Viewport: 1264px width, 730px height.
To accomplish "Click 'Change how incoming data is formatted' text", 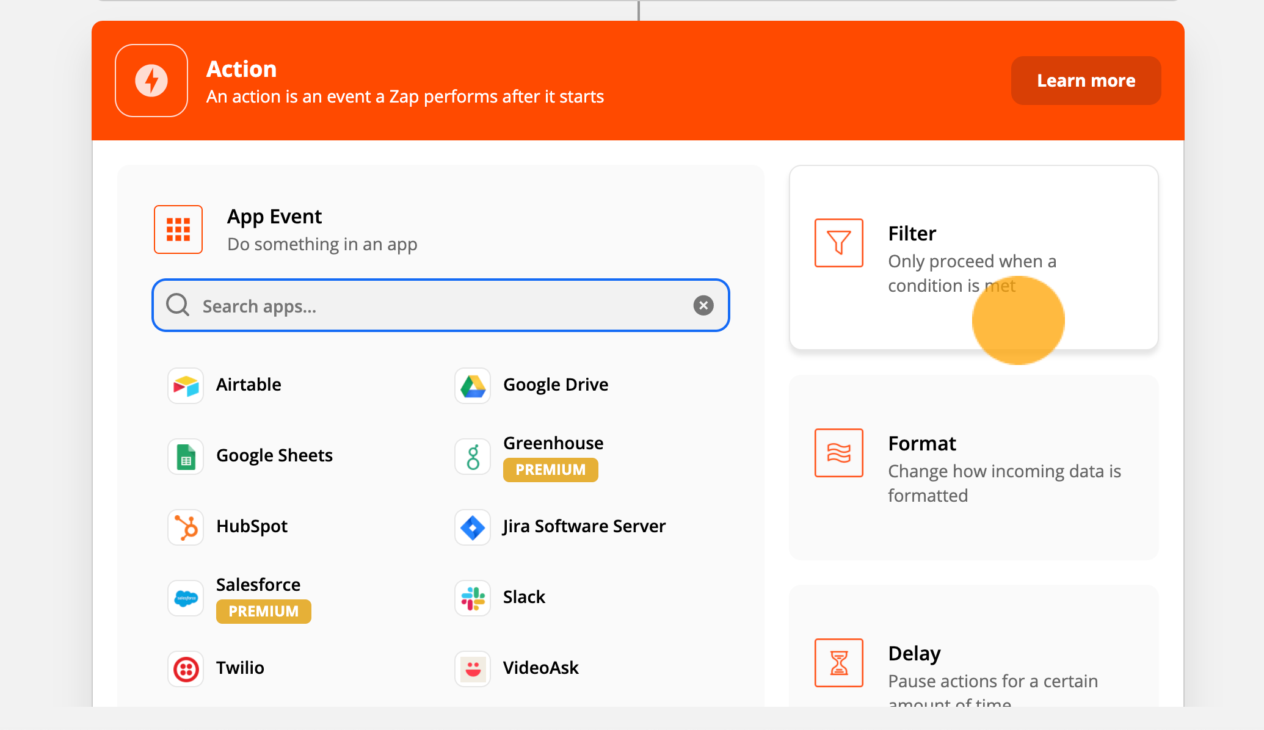I will pyautogui.click(x=1004, y=483).
